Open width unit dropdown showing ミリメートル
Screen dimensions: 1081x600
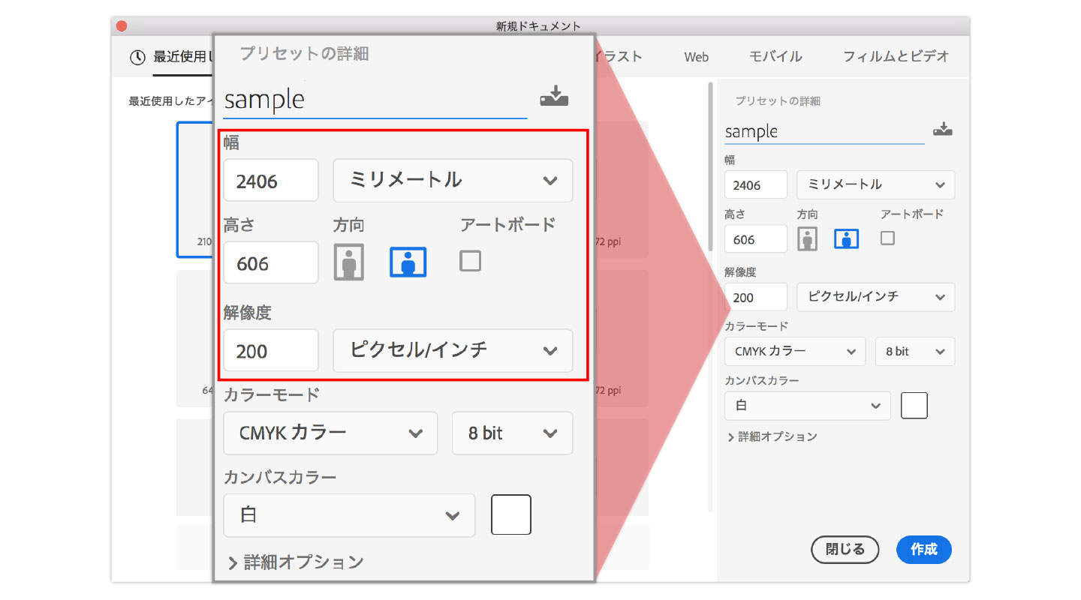coord(875,184)
